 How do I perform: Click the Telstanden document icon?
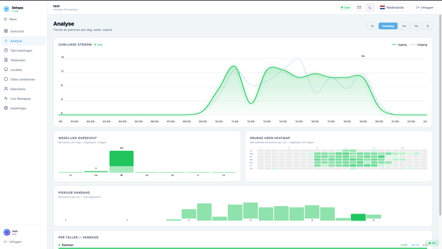pos(6,60)
